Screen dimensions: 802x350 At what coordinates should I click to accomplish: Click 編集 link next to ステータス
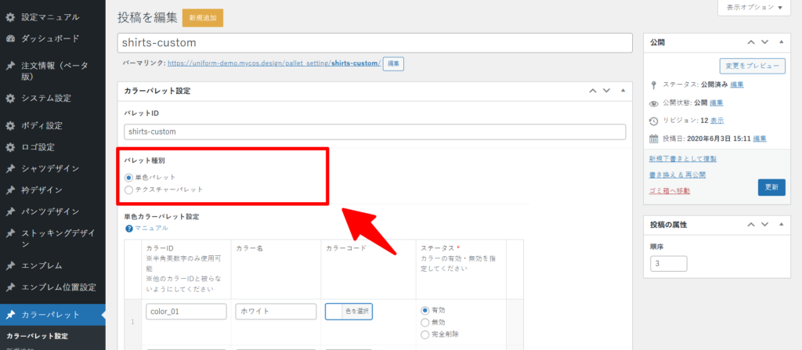pyautogui.click(x=737, y=85)
